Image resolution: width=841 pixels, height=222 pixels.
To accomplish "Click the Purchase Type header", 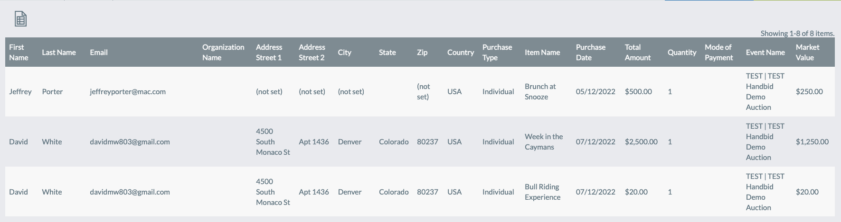I will [x=497, y=52].
